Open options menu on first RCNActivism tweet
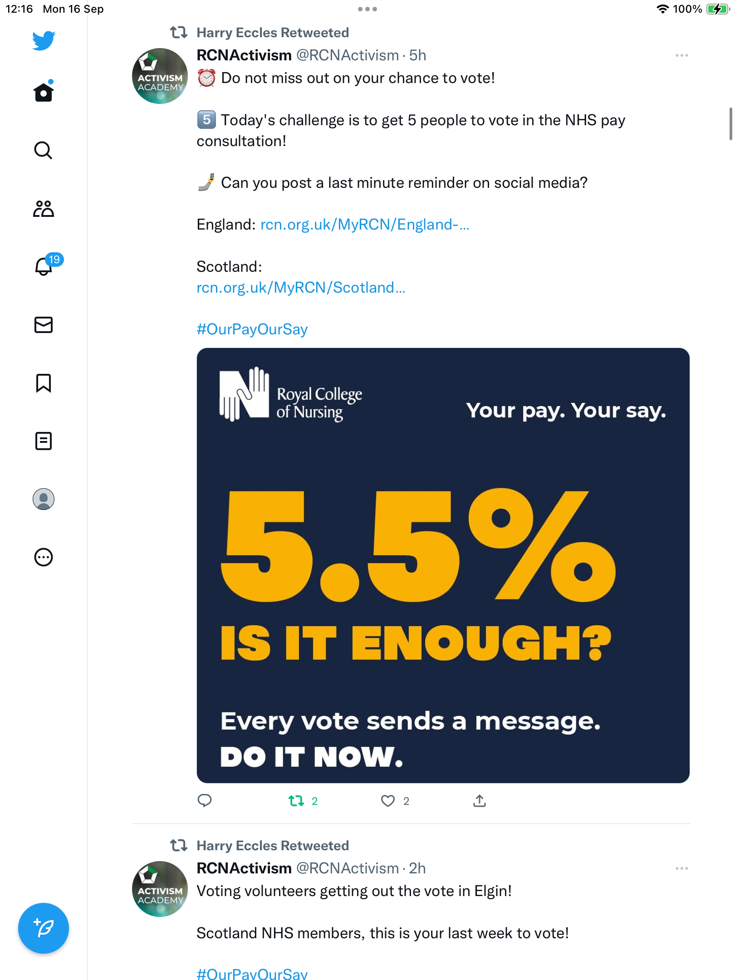The height and width of the screenshot is (980, 735). click(x=682, y=55)
